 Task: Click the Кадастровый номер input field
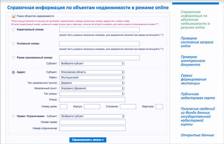click(99, 30)
